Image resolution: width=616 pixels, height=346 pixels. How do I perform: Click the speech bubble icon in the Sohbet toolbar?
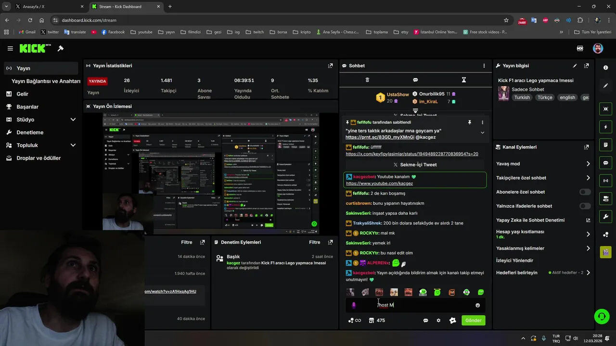point(415,80)
